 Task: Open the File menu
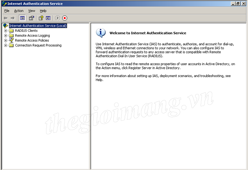[x=7, y=11]
